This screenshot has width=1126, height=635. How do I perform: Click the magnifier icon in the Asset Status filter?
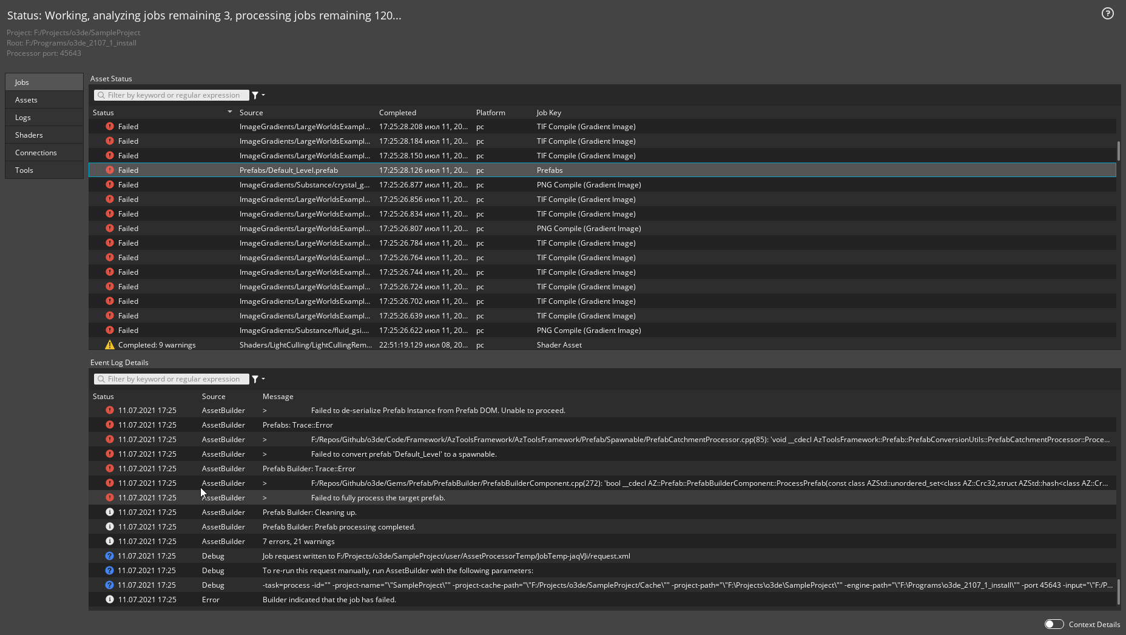tap(101, 95)
